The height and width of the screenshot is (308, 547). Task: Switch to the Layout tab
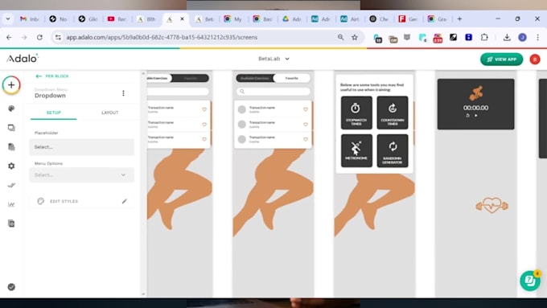pos(110,113)
